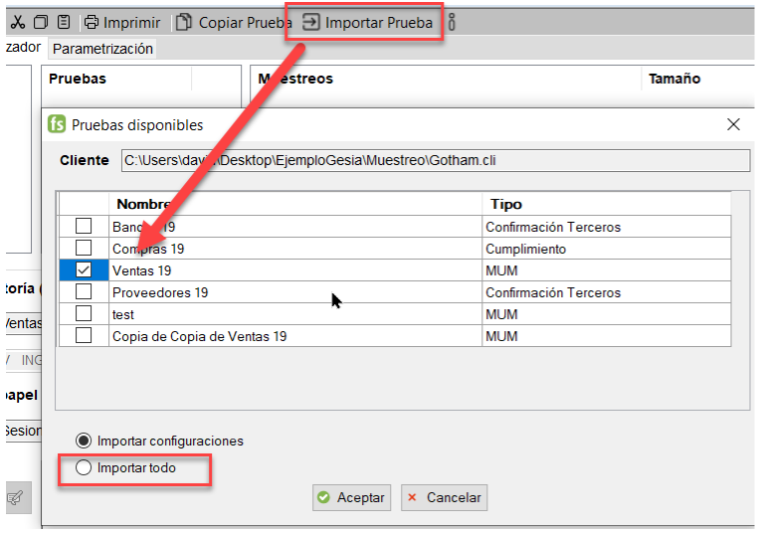Check the Compras 19 checkbox
762x534 pixels.
pos(84,248)
